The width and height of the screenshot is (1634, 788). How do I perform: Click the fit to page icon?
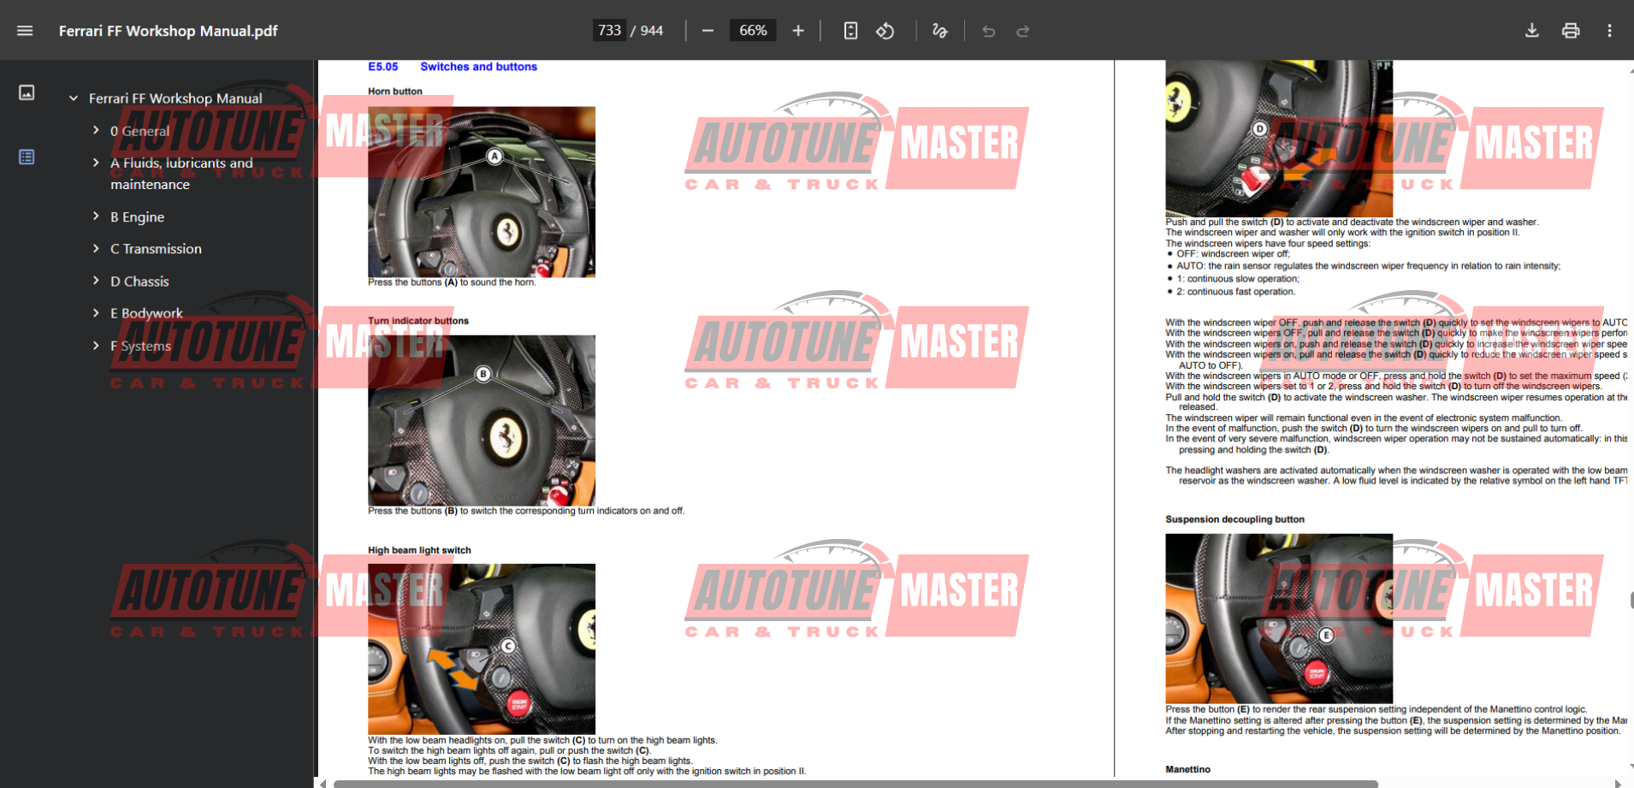click(x=850, y=31)
